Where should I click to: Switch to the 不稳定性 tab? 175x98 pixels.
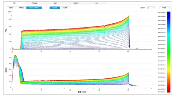[35, 3]
